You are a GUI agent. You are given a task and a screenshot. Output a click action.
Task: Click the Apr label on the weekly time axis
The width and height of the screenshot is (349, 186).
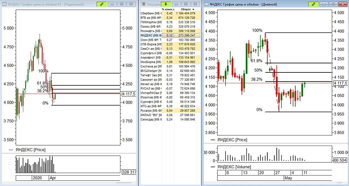click(x=53, y=178)
